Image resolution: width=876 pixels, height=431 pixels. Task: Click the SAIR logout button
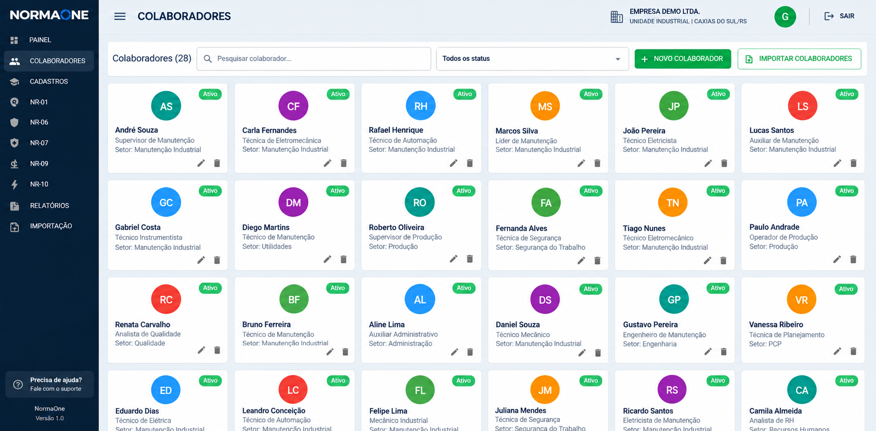839,16
